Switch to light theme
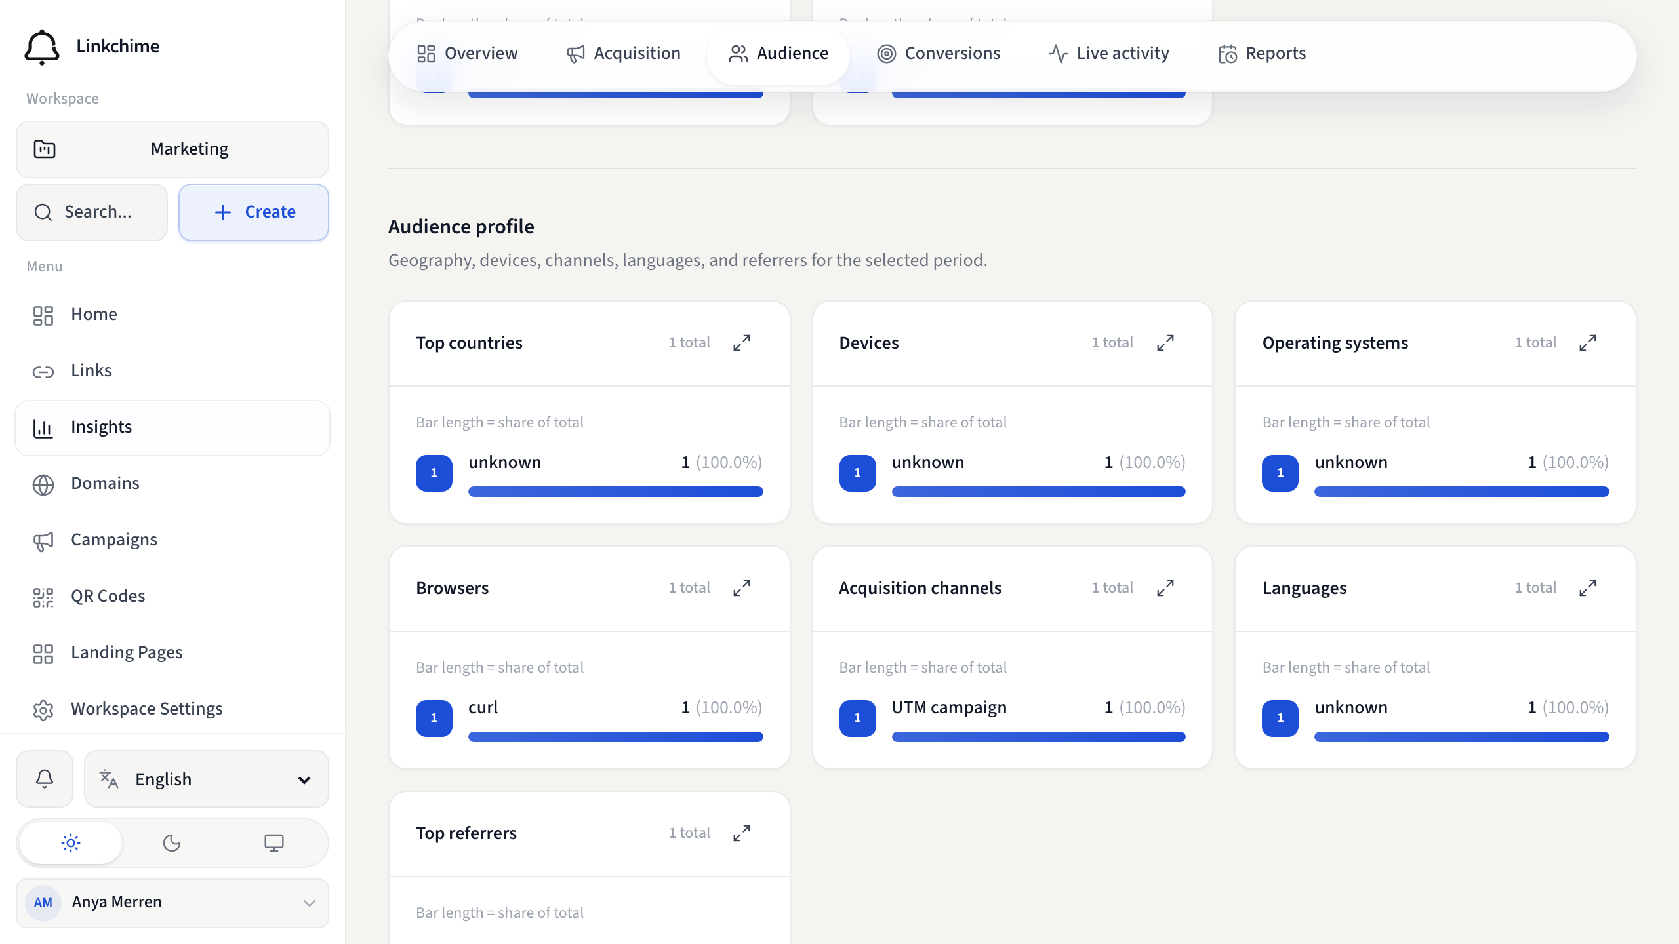This screenshot has height=944, width=1679. click(71, 843)
